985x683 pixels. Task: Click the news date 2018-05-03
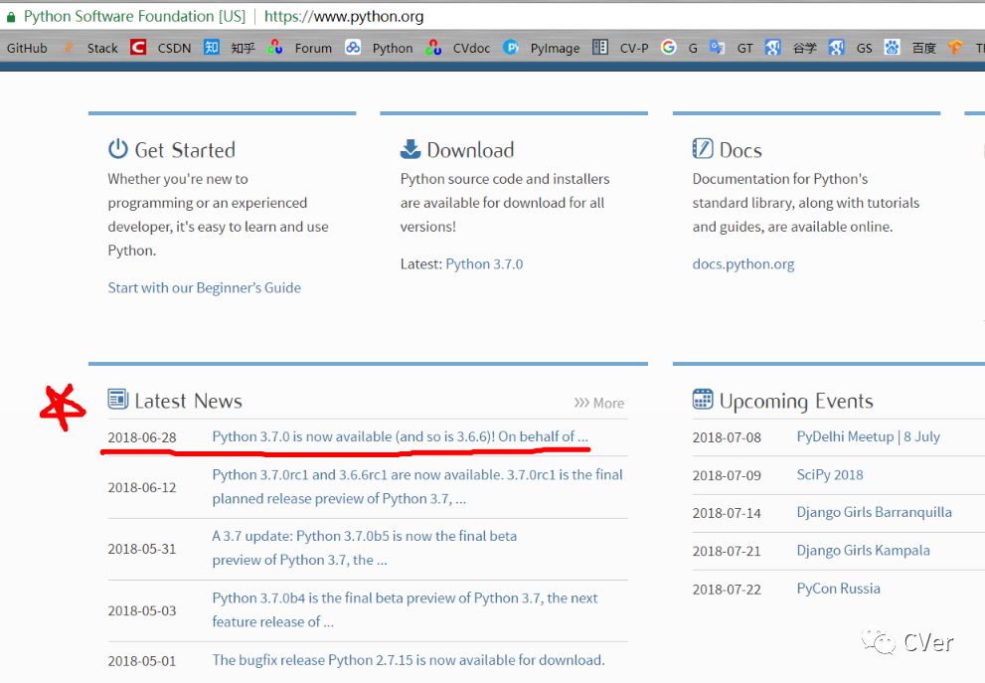142,610
